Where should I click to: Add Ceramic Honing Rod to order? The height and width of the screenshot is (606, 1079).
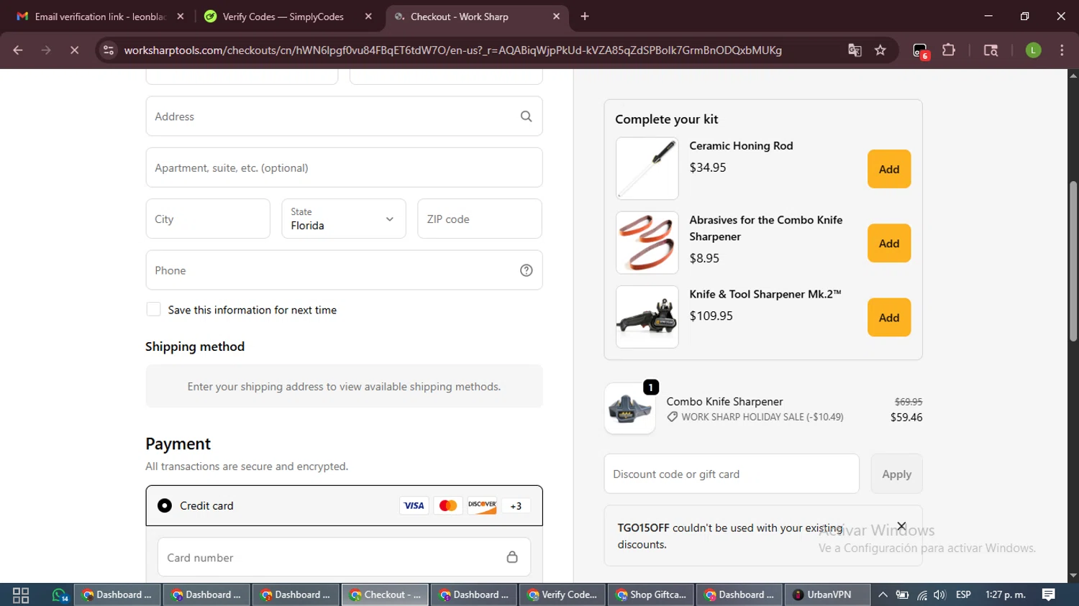pyautogui.click(x=889, y=169)
